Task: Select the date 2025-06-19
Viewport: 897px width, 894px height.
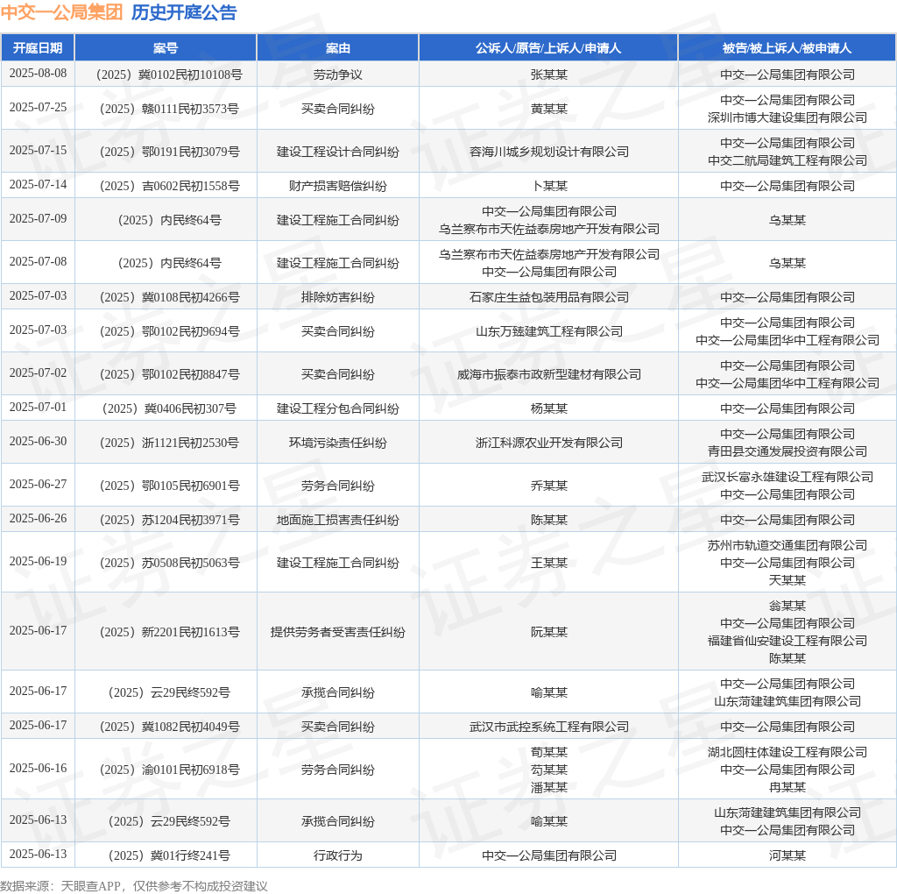Action: click(x=38, y=562)
